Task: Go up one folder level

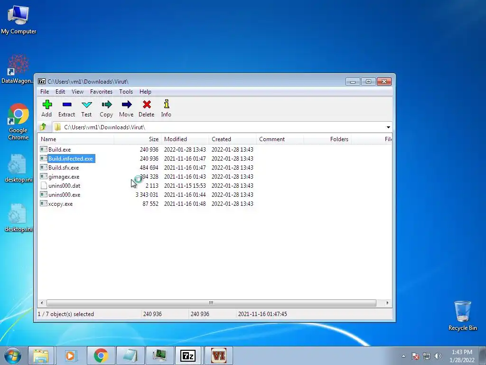Action: 43,127
